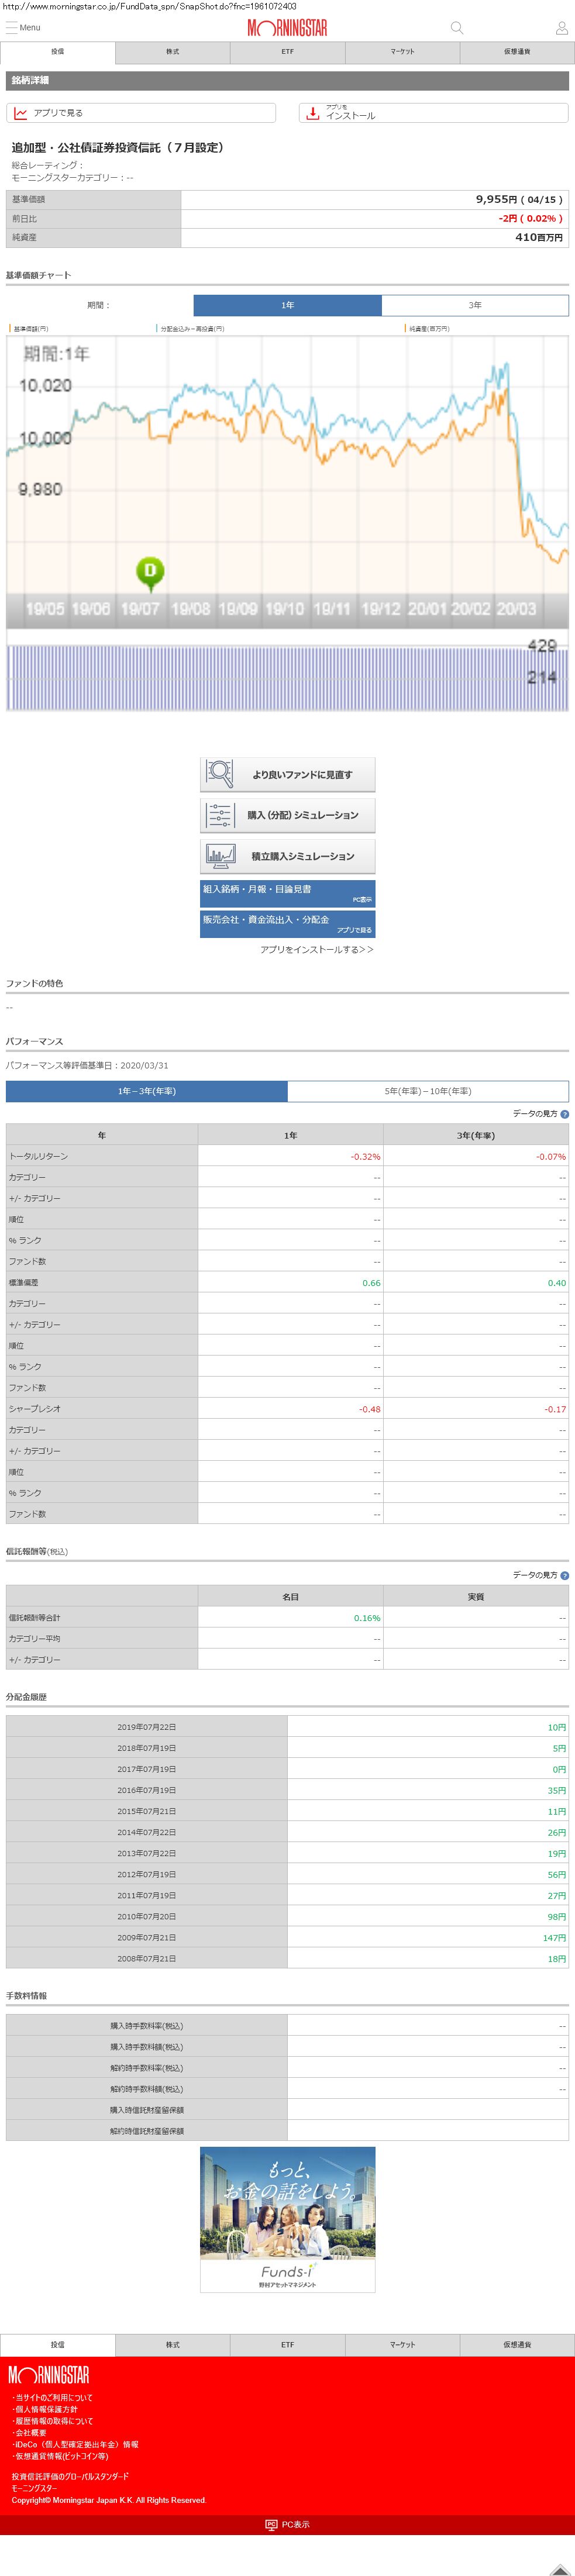Select the 1年 chart period
The width and height of the screenshot is (575, 2576).
point(287,305)
